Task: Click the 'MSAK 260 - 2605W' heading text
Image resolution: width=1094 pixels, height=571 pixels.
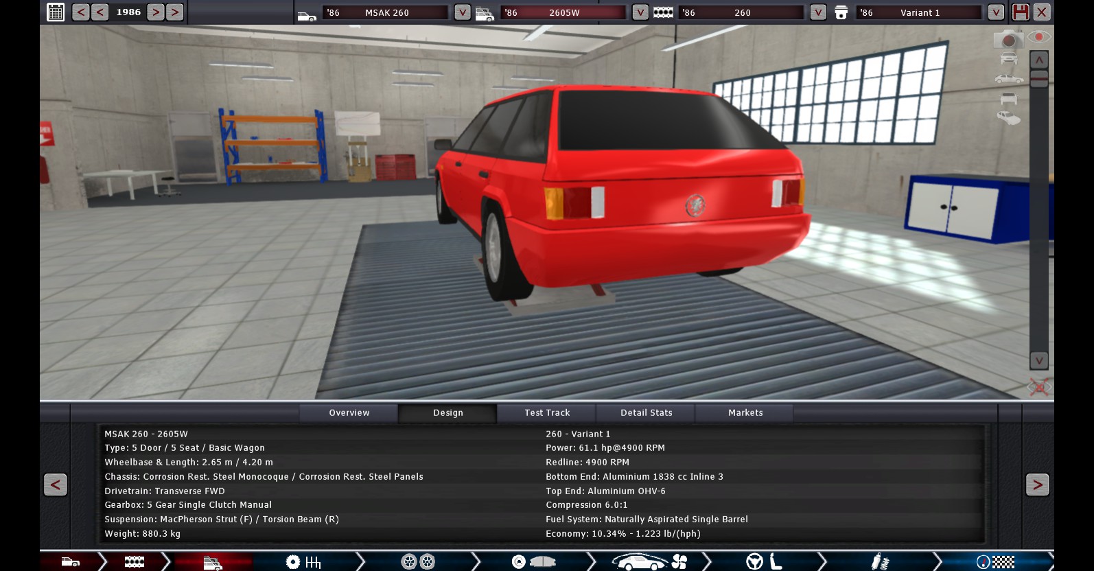Action: (x=146, y=434)
